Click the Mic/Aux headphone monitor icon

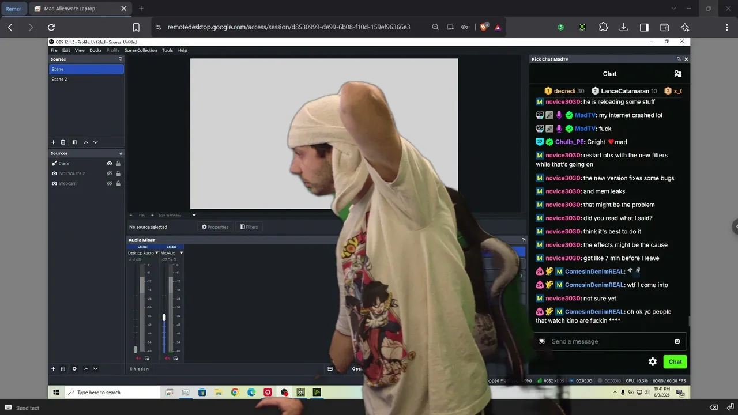175,359
